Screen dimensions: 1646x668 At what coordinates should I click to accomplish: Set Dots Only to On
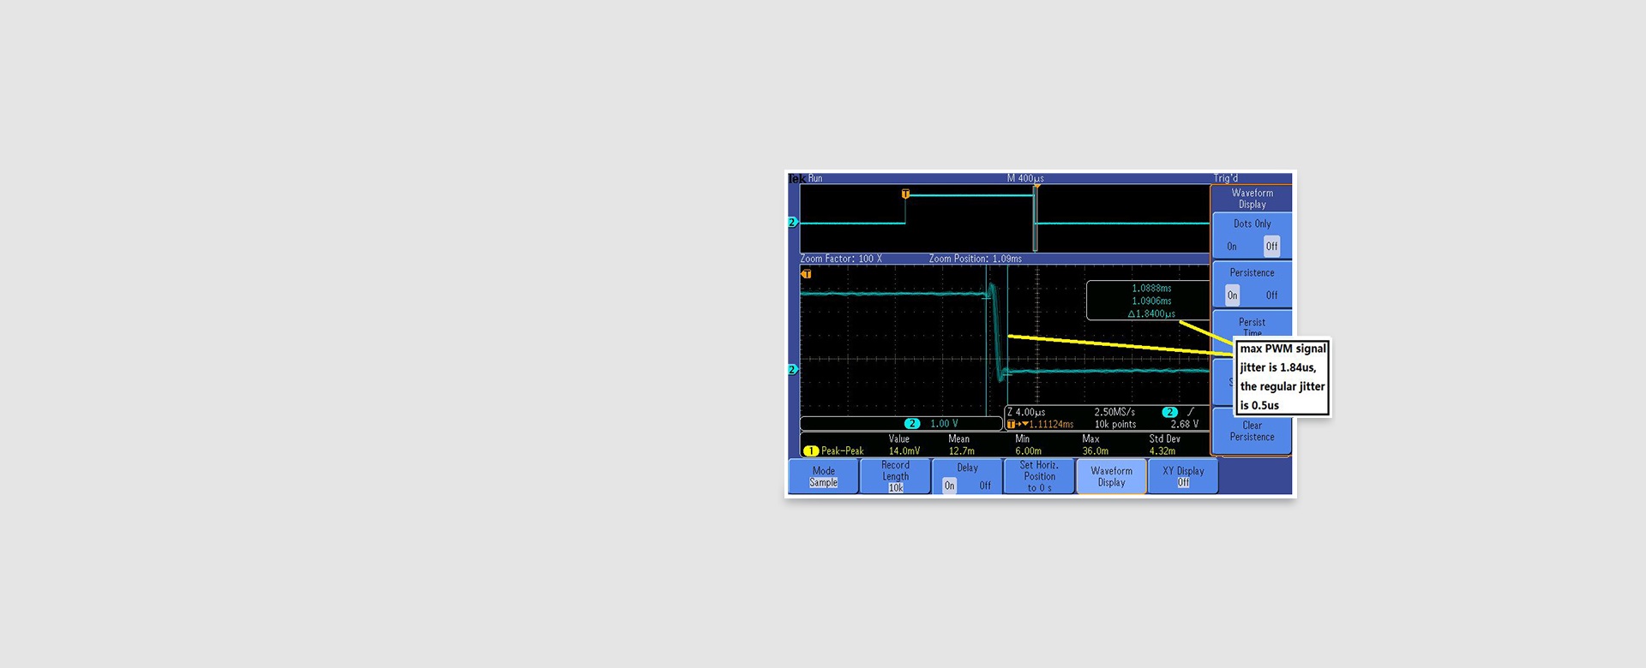tap(1232, 247)
